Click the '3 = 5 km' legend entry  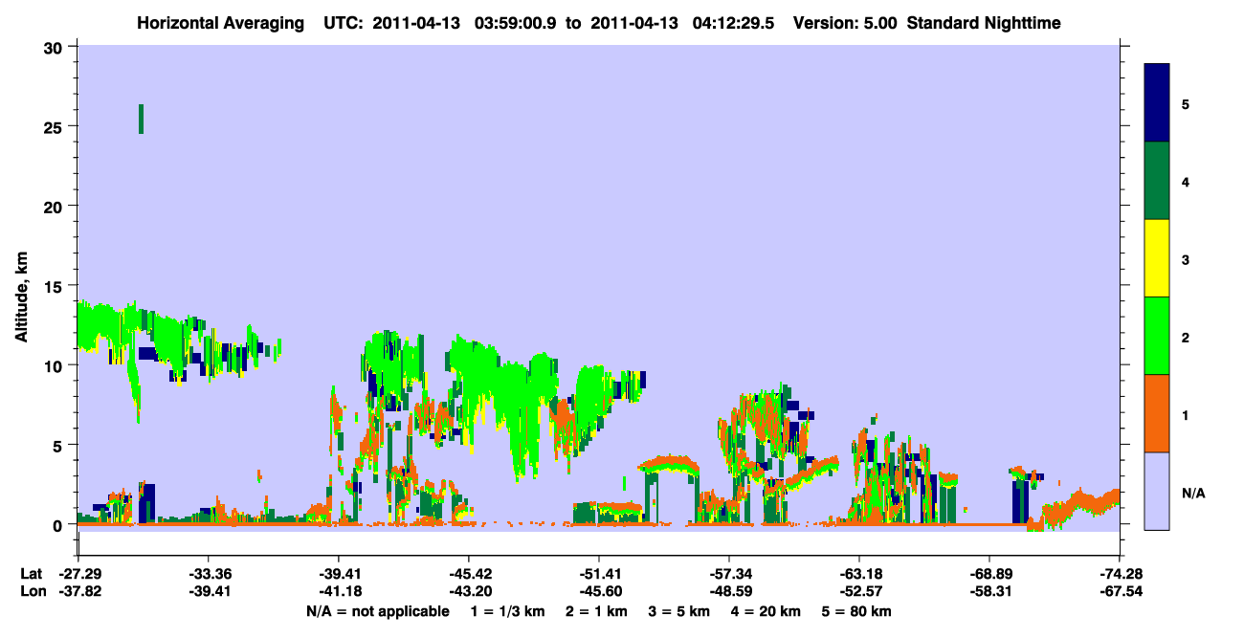click(680, 611)
